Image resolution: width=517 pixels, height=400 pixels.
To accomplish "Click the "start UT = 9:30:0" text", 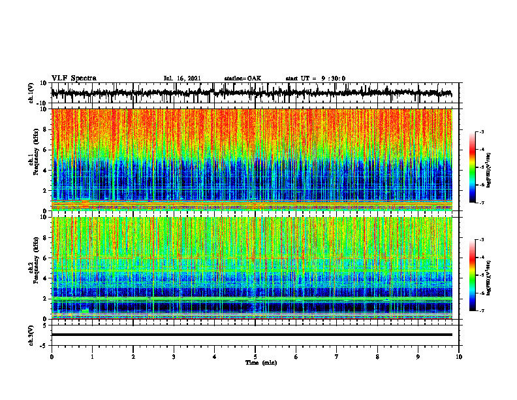I will coord(315,78).
